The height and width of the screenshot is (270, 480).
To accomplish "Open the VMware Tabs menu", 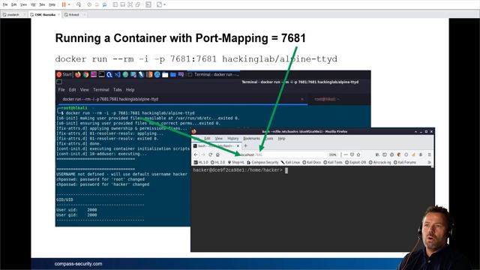I will pos(42,4).
